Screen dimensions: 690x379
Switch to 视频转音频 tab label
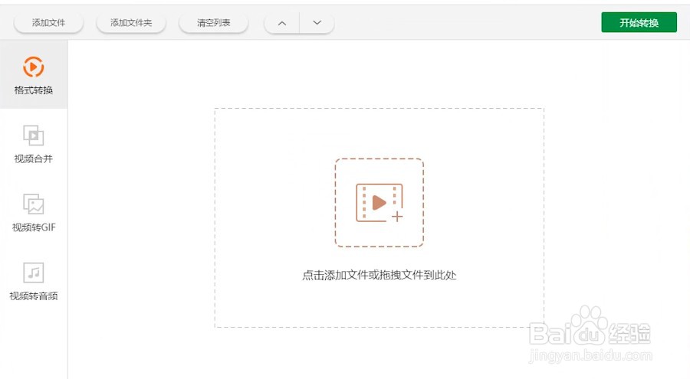34,296
